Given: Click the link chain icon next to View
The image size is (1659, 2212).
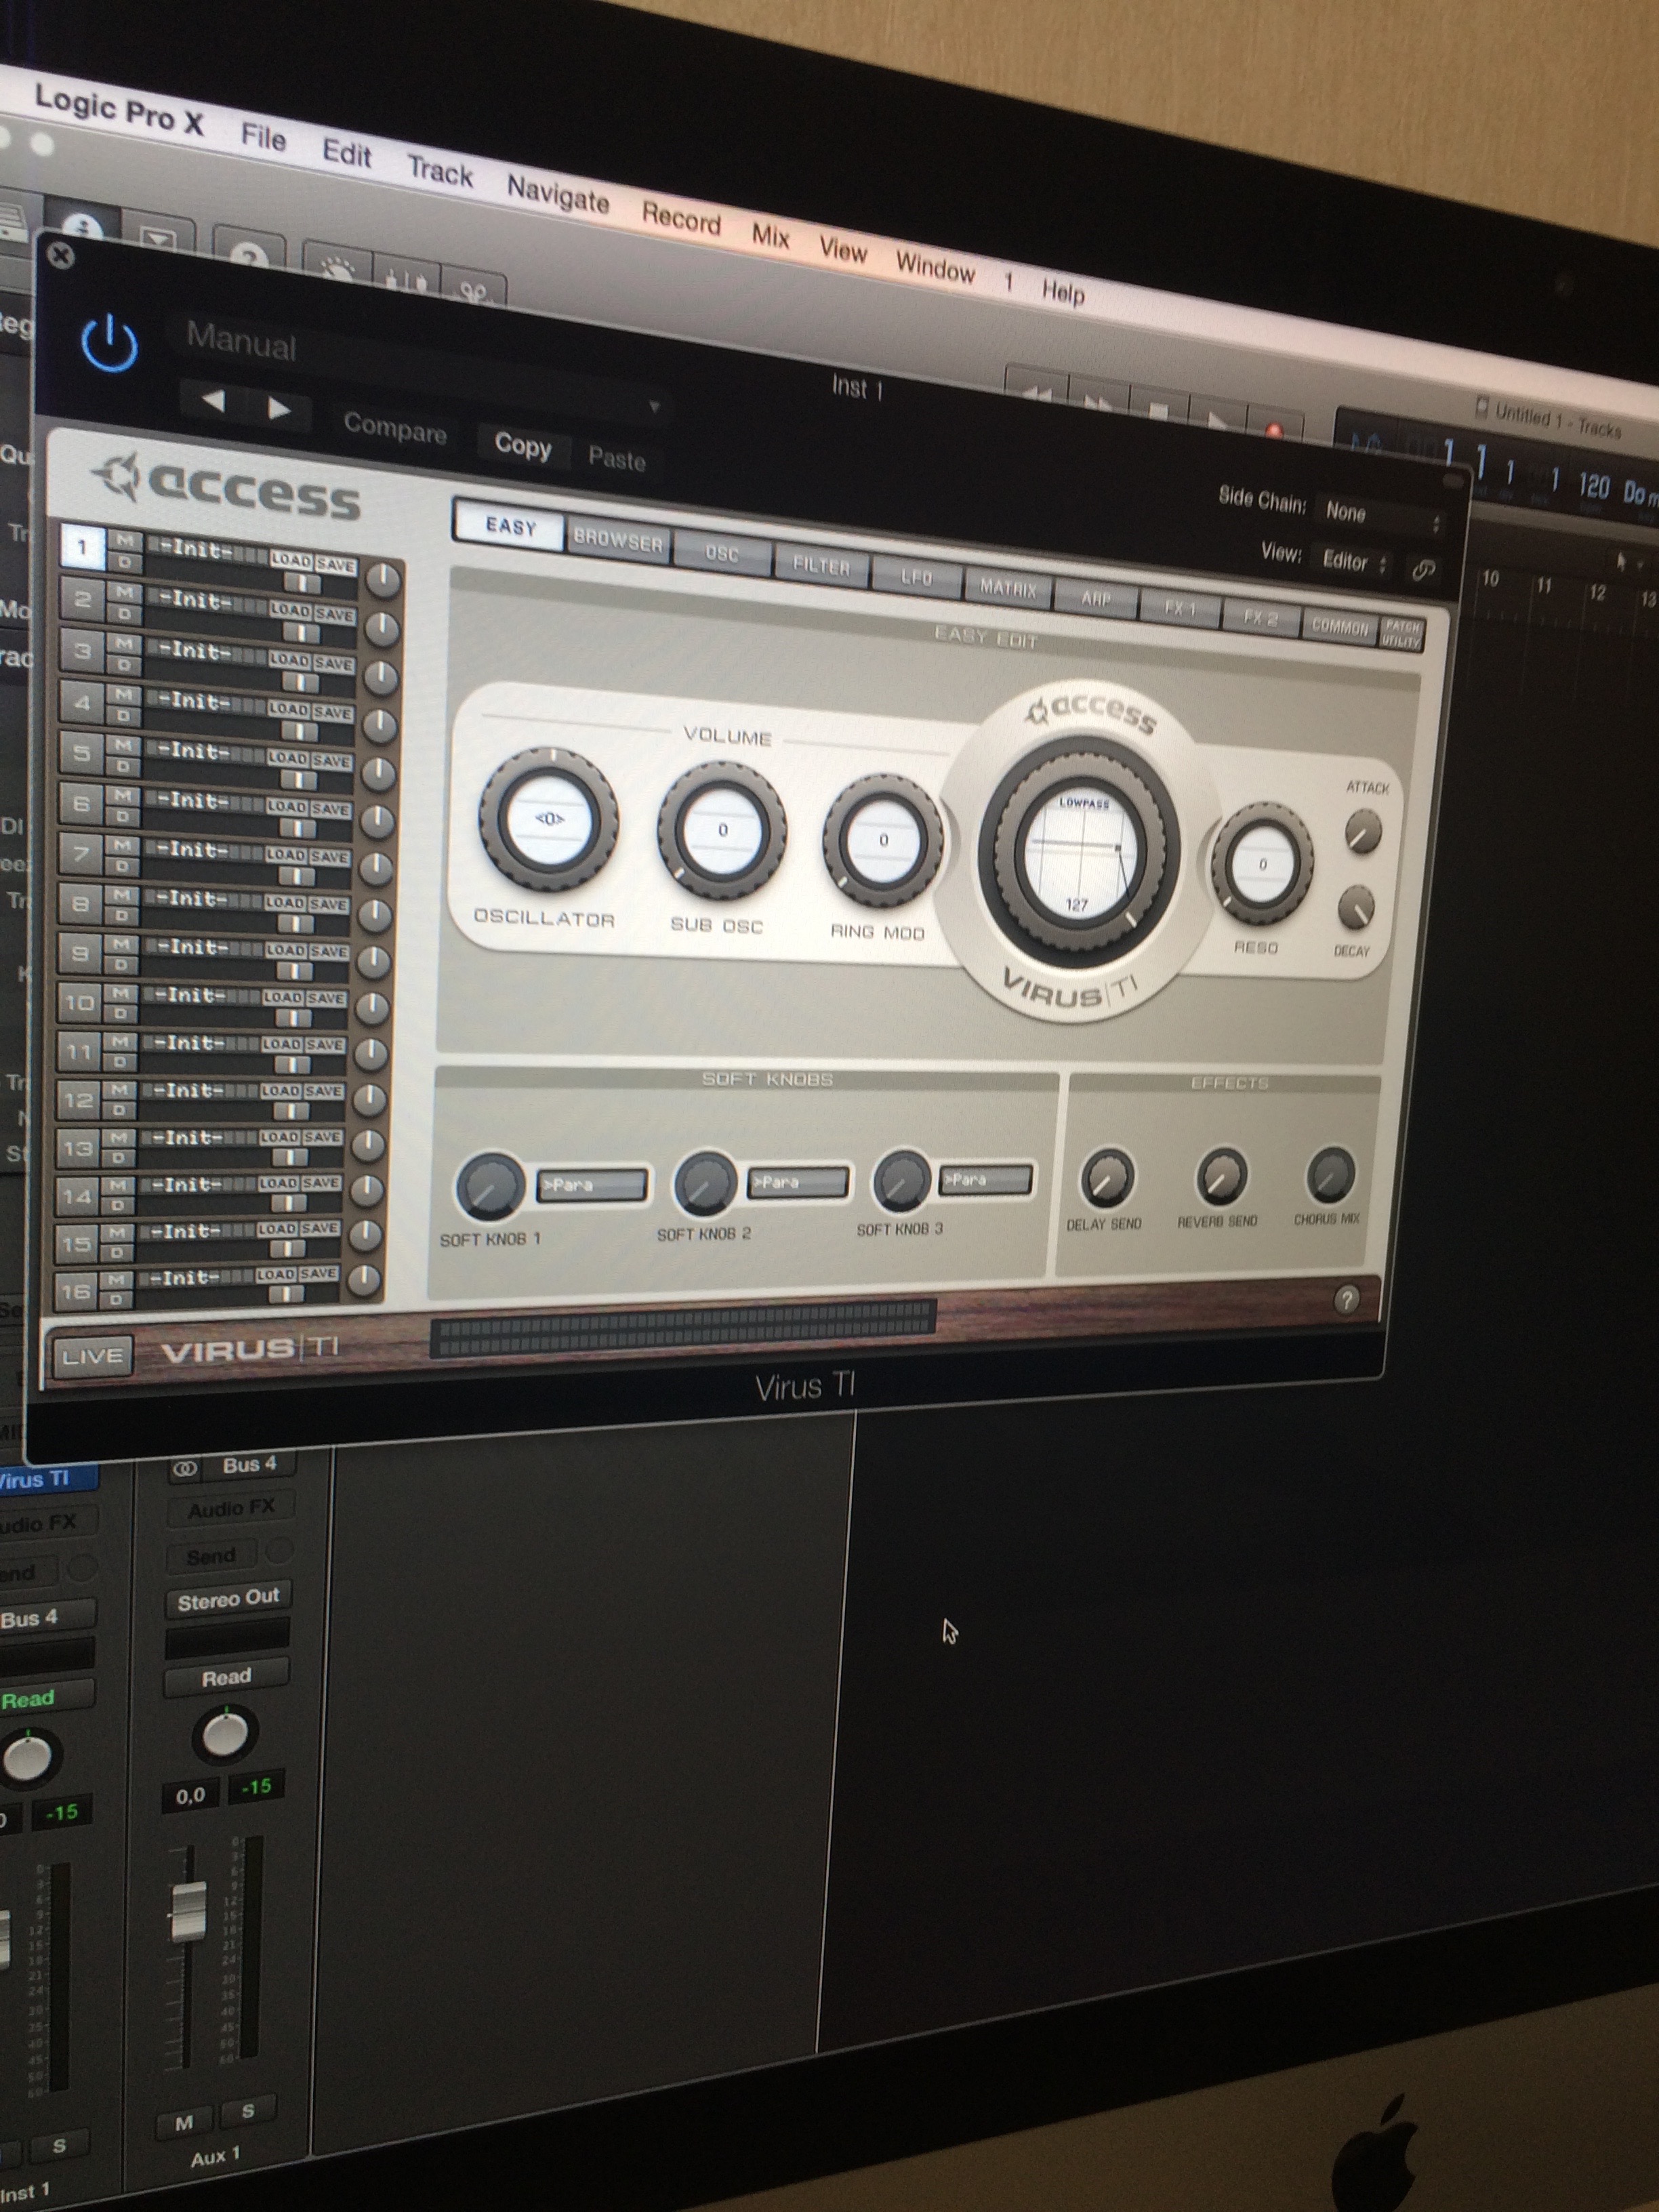Looking at the screenshot, I should tap(1424, 570).
